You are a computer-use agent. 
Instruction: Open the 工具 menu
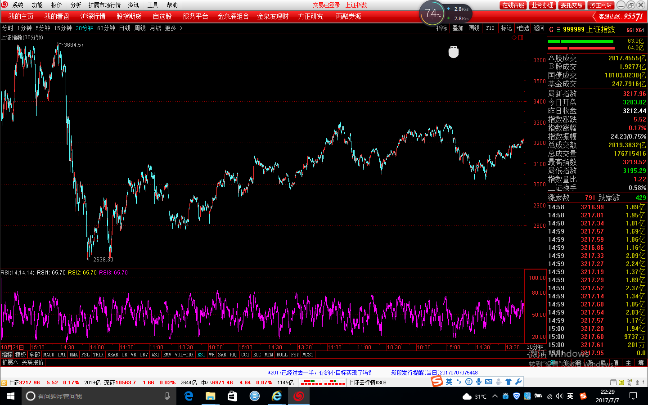pyautogui.click(x=153, y=5)
